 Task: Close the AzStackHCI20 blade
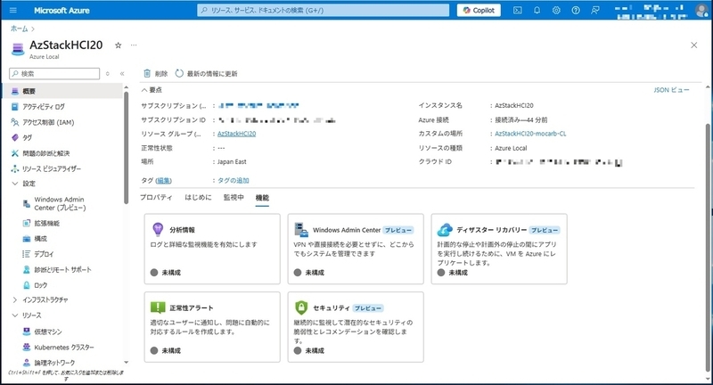pyautogui.click(x=694, y=45)
